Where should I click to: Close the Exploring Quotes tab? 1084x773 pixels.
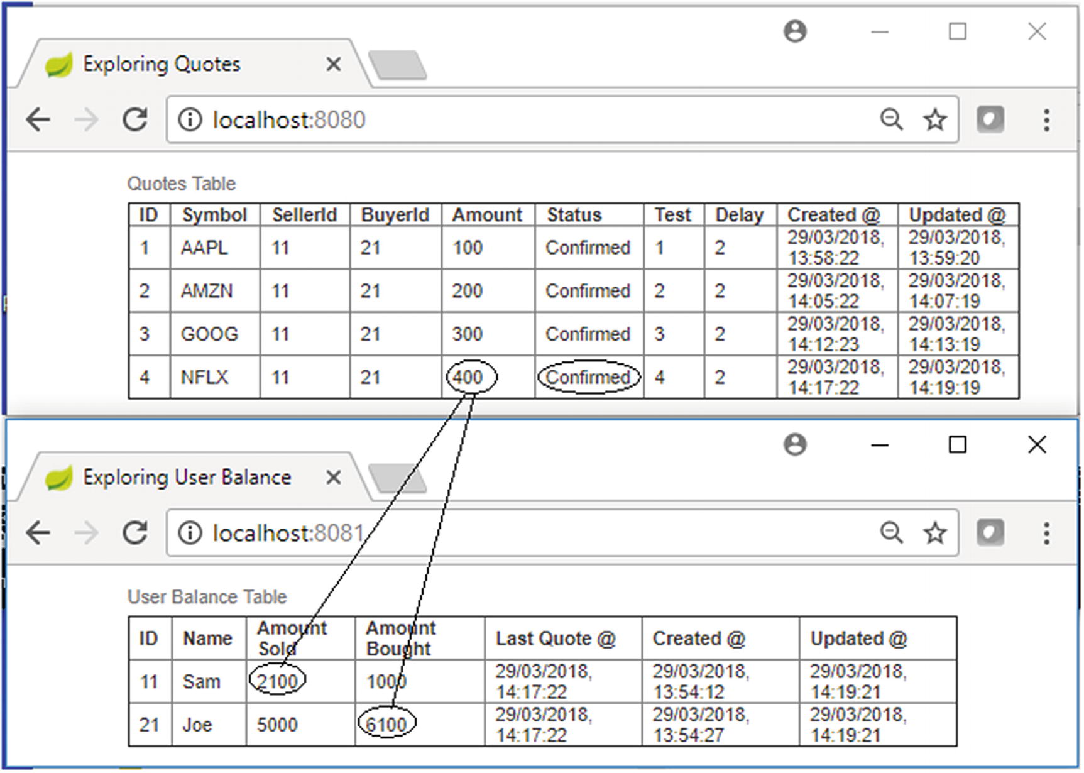pyautogui.click(x=334, y=64)
